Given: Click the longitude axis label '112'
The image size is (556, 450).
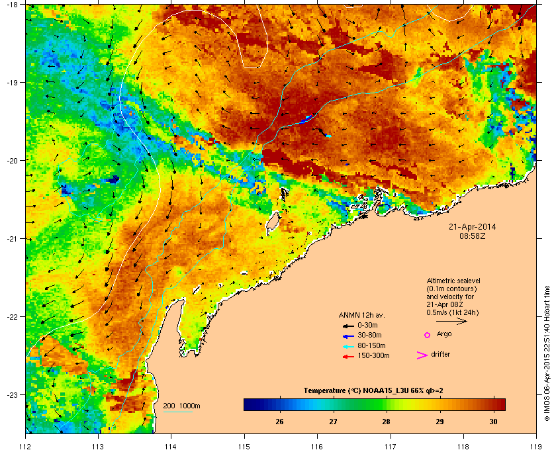Looking at the screenshot, I should click(26, 446).
